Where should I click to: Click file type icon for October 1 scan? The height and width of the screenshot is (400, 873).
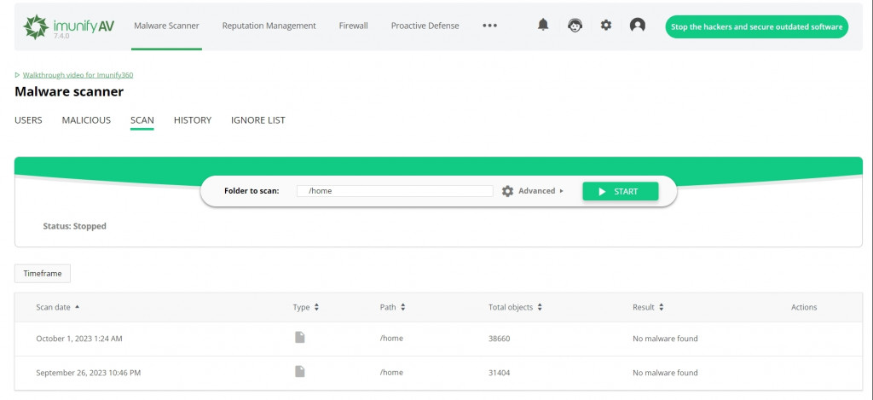[299, 337]
